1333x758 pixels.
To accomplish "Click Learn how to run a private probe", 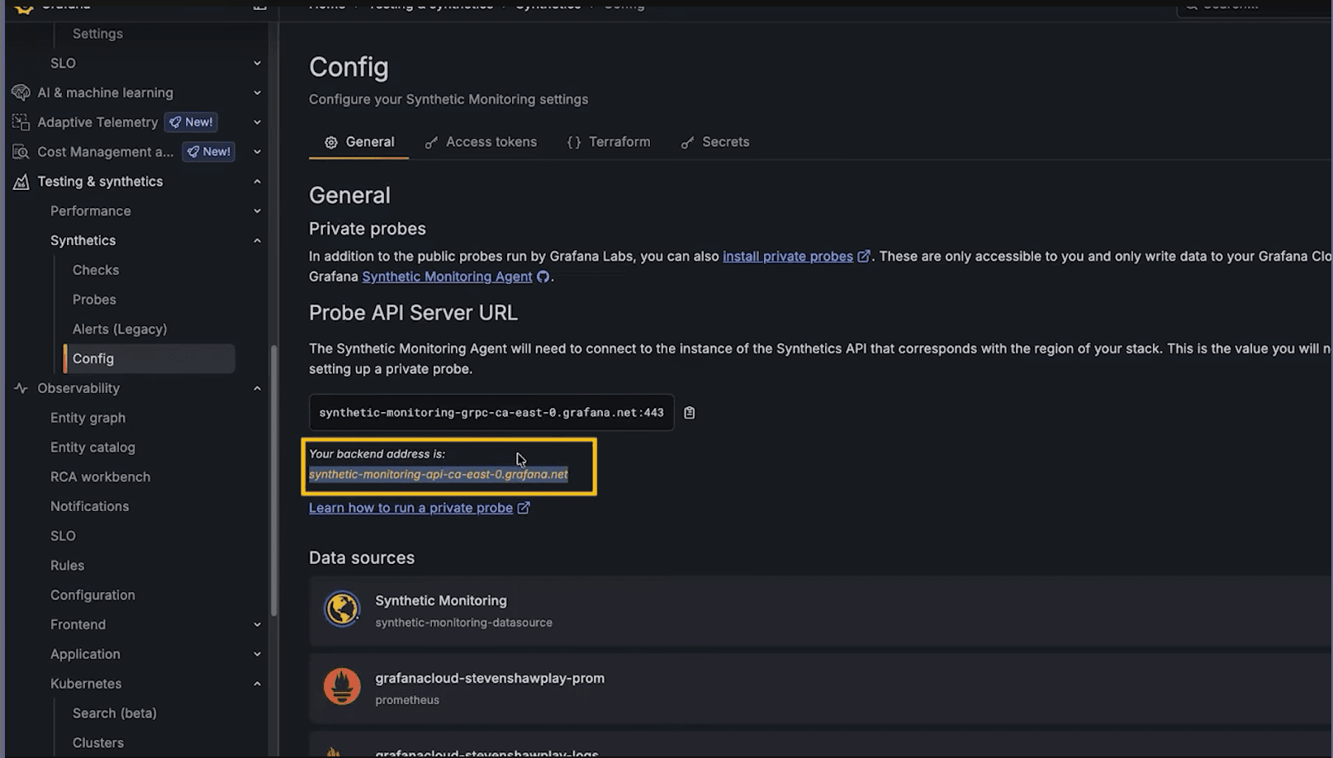I will [x=410, y=507].
